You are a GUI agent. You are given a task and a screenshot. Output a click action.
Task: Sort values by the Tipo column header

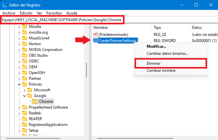pos(171,28)
